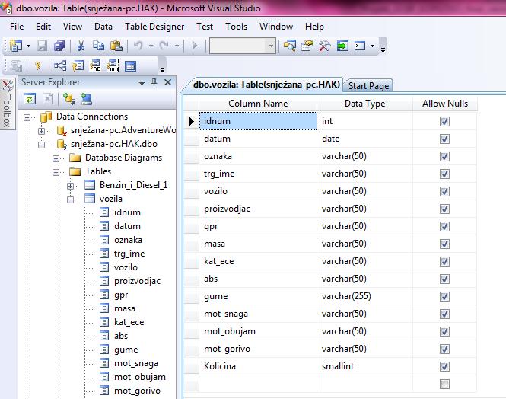Screen dimensions: 506x399
Task: Collapse the vozila table node
Action: [70, 199]
